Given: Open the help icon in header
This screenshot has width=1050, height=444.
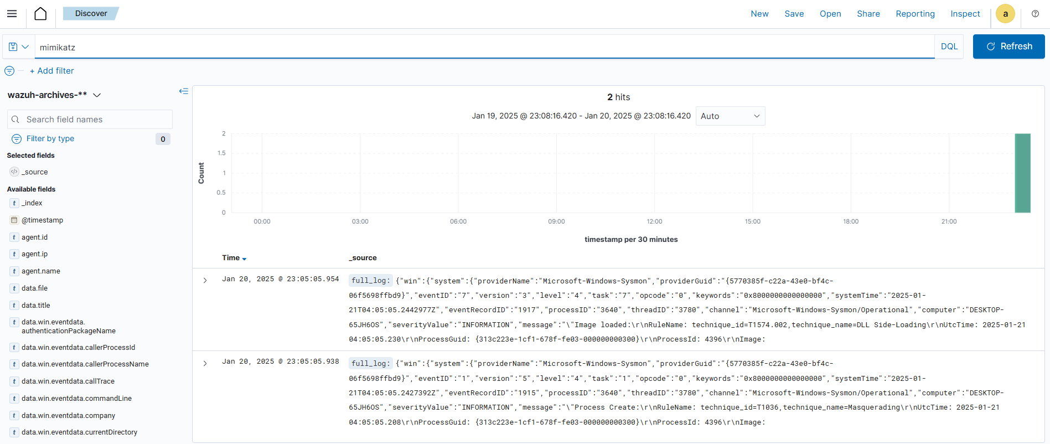Looking at the screenshot, I should coord(1035,14).
